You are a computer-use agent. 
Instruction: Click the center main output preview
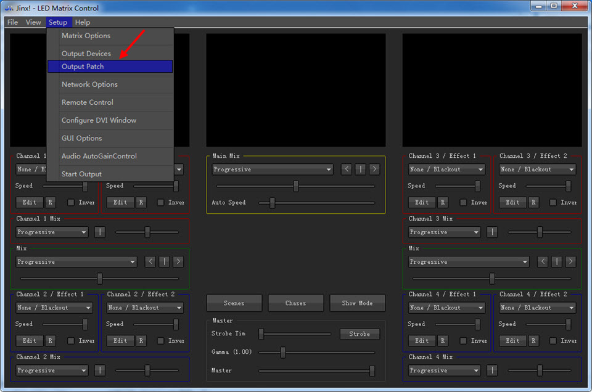pyautogui.click(x=296, y=90)
